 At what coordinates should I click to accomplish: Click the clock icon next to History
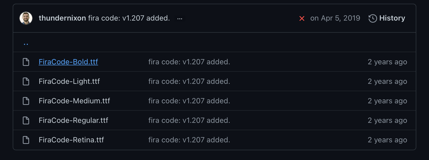point(372,18)
